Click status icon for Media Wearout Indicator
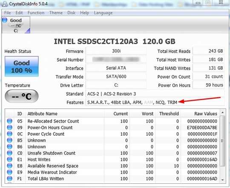The image size is (230, 188). coord(9,172)
